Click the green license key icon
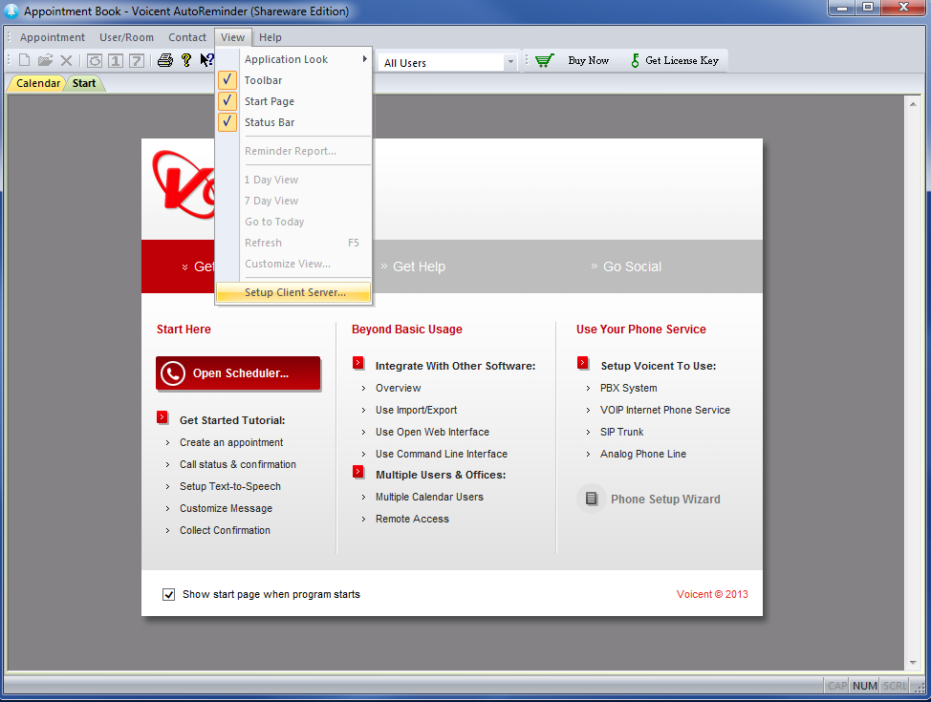 (x=636, y=61)
